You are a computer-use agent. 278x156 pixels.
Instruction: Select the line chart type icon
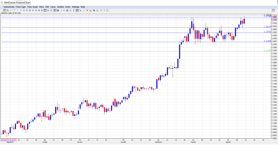[11, 11]
